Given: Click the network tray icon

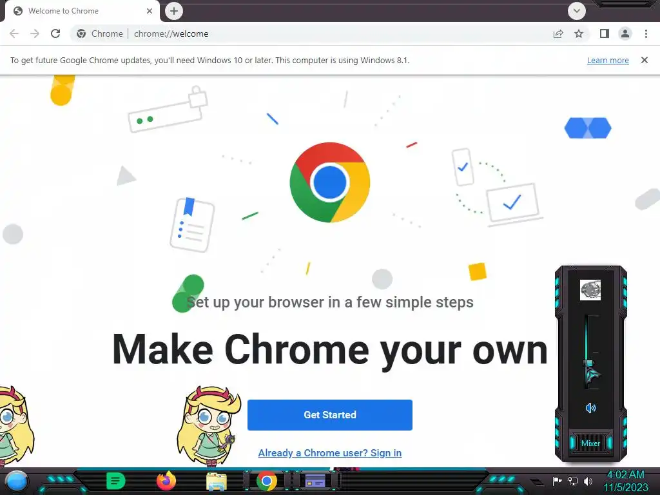Looking at the screenshot, I should pos(573,481).
